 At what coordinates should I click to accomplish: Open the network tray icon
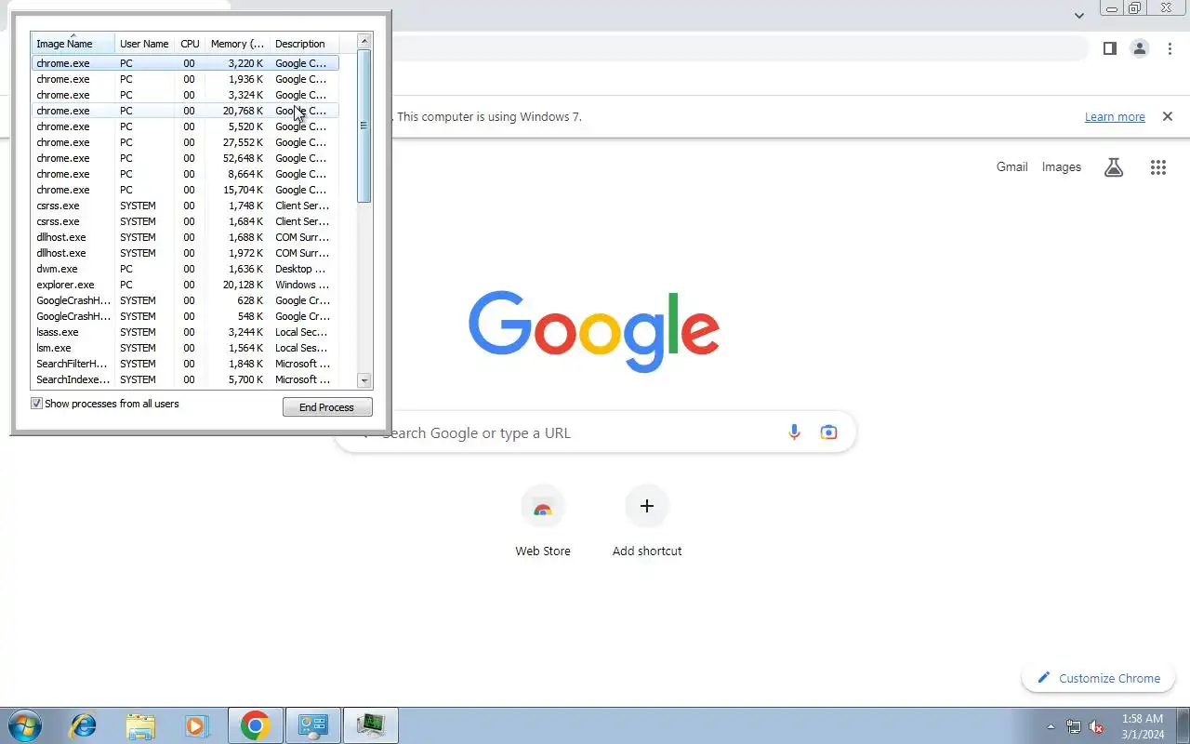click(1074, 726)
